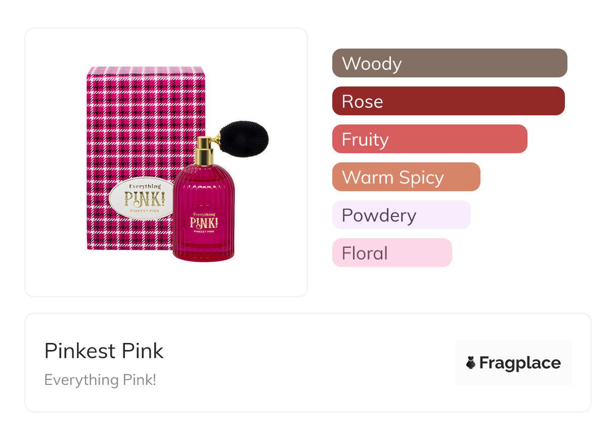Click the light pink Floral accord bar

391,253
